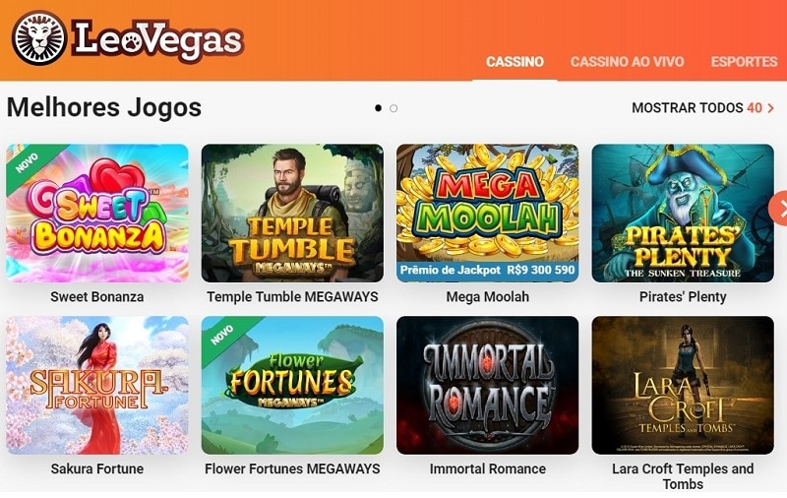Viewport: 787px width, 498px height.
Task: Open the ESPORTES tab
Action: point(744,62)
